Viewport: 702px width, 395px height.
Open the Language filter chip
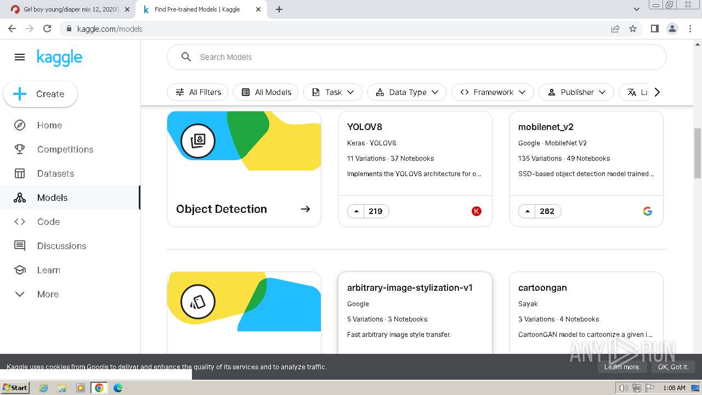pos(633,92)
